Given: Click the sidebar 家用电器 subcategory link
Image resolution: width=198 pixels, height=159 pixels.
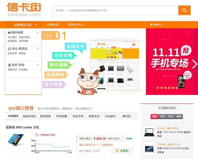Looking at the screenshot, I should click(x=23, y=41).
